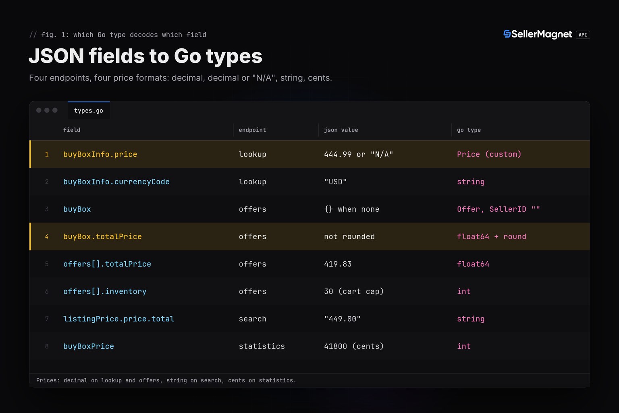Select the buyBoxPrice field

click(89, 346)
